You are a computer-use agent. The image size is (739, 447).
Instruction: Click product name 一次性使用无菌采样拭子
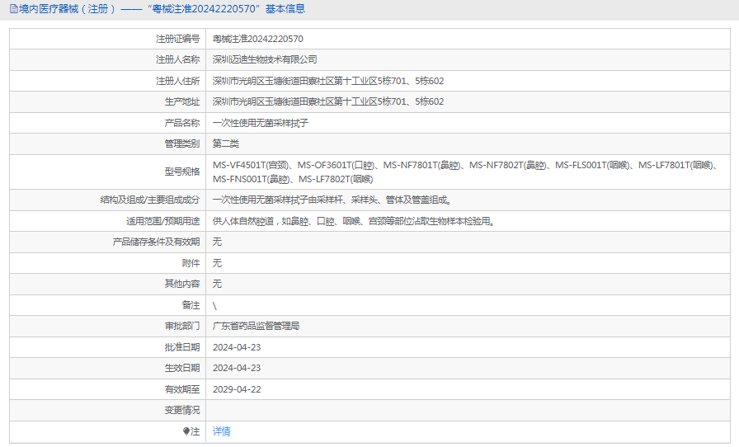261,123
